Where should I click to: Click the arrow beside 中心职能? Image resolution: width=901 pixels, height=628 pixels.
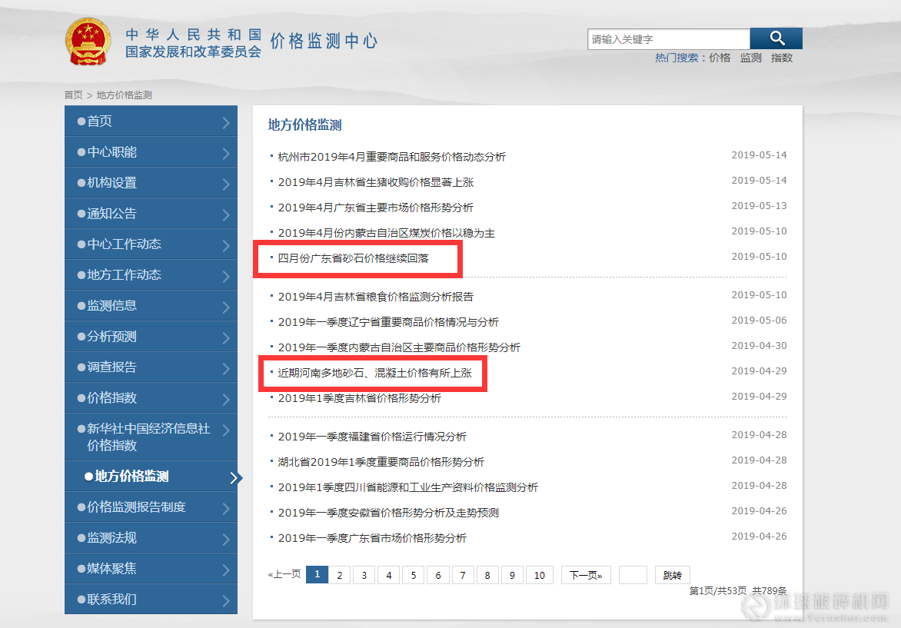tap(225, 153)
